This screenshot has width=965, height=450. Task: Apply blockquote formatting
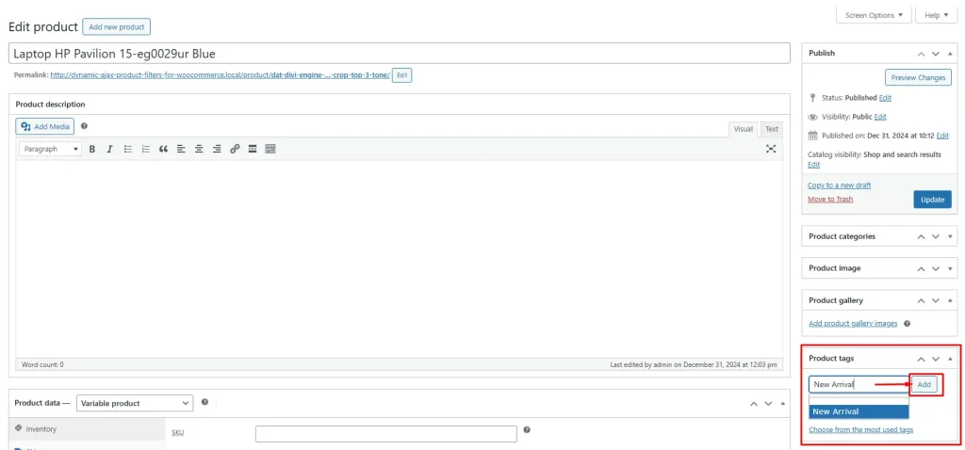163,149
